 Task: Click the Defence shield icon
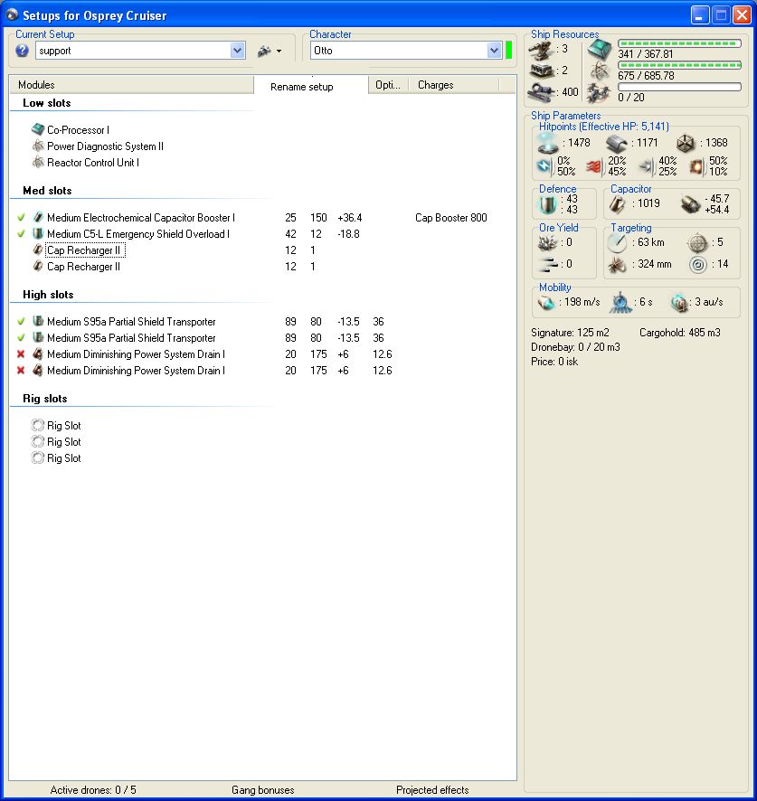pyautogui.click(x=547, y=204)
